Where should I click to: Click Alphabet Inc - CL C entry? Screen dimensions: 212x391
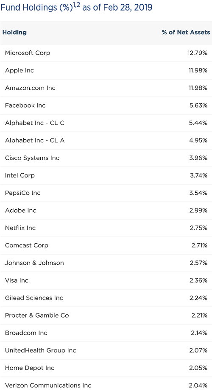tap(35, 123)
